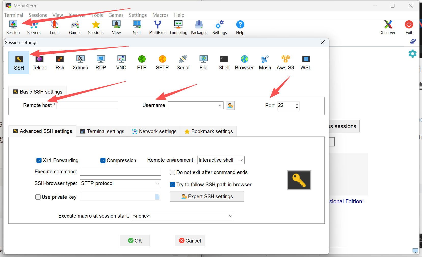
Task: Open the Help menu in menu bar
Action: (x=179, y=15)
